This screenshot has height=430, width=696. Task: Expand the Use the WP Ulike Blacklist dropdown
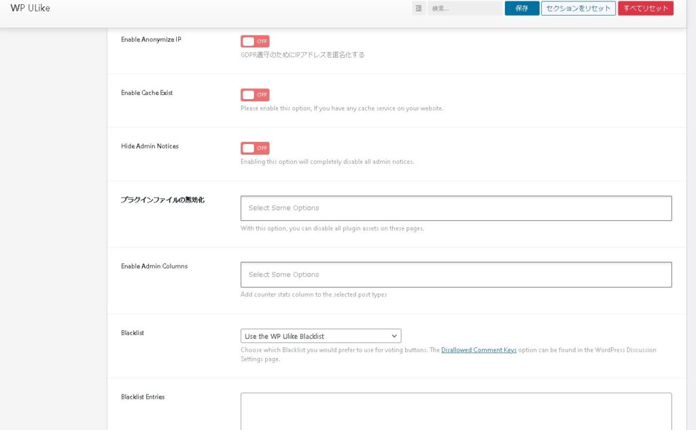pyautogui.click(x=321, y=336)
